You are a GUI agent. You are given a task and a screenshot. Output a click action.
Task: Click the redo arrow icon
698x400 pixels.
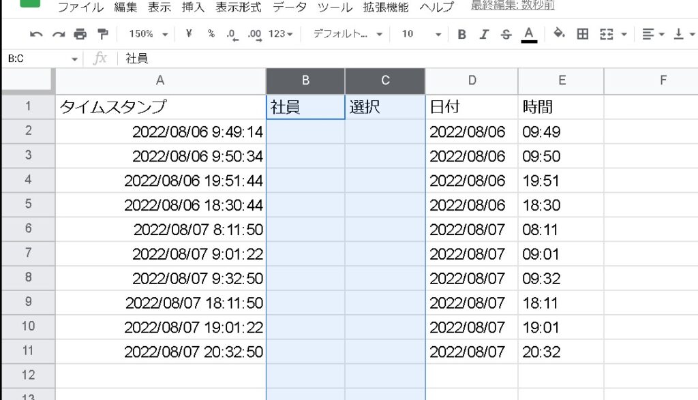tap(59, 34)
